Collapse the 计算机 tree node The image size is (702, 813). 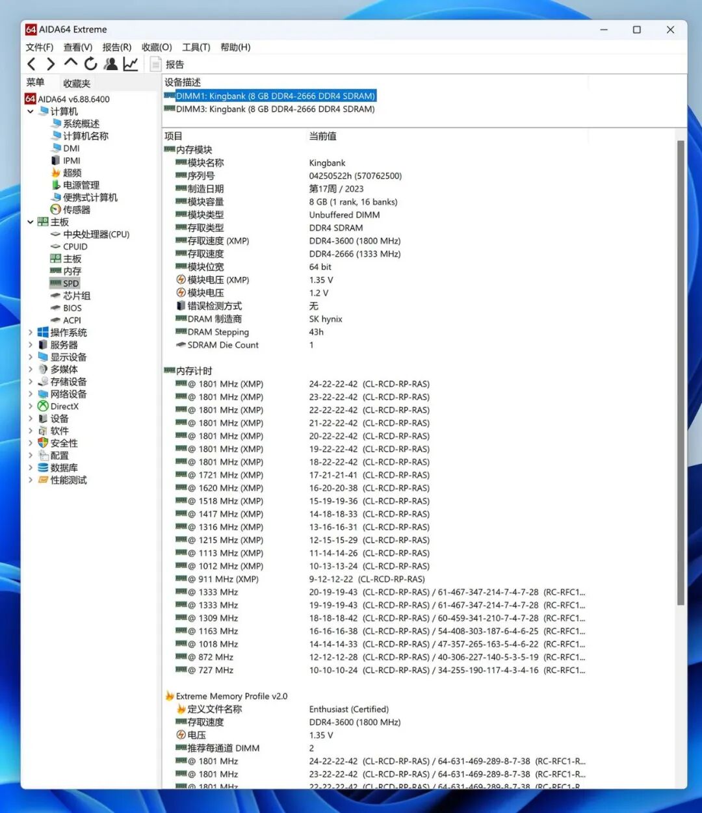tap(31, 111)
